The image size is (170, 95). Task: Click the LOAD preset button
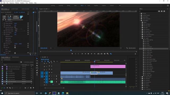4,16
